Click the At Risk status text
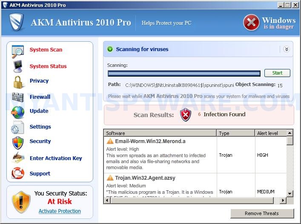 click(x=60, y=201)
